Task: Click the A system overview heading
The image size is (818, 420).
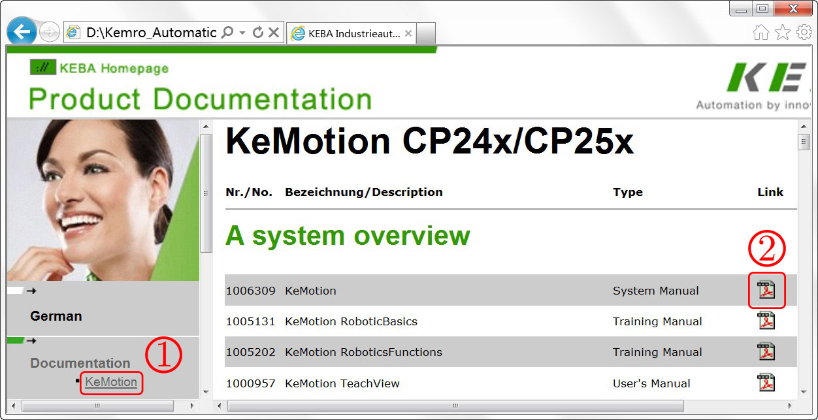Action: [x=348, y=236]
